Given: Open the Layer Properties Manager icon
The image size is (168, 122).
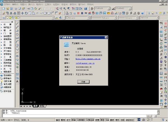Looking at the screenshot, I should (x=4, y=18).
